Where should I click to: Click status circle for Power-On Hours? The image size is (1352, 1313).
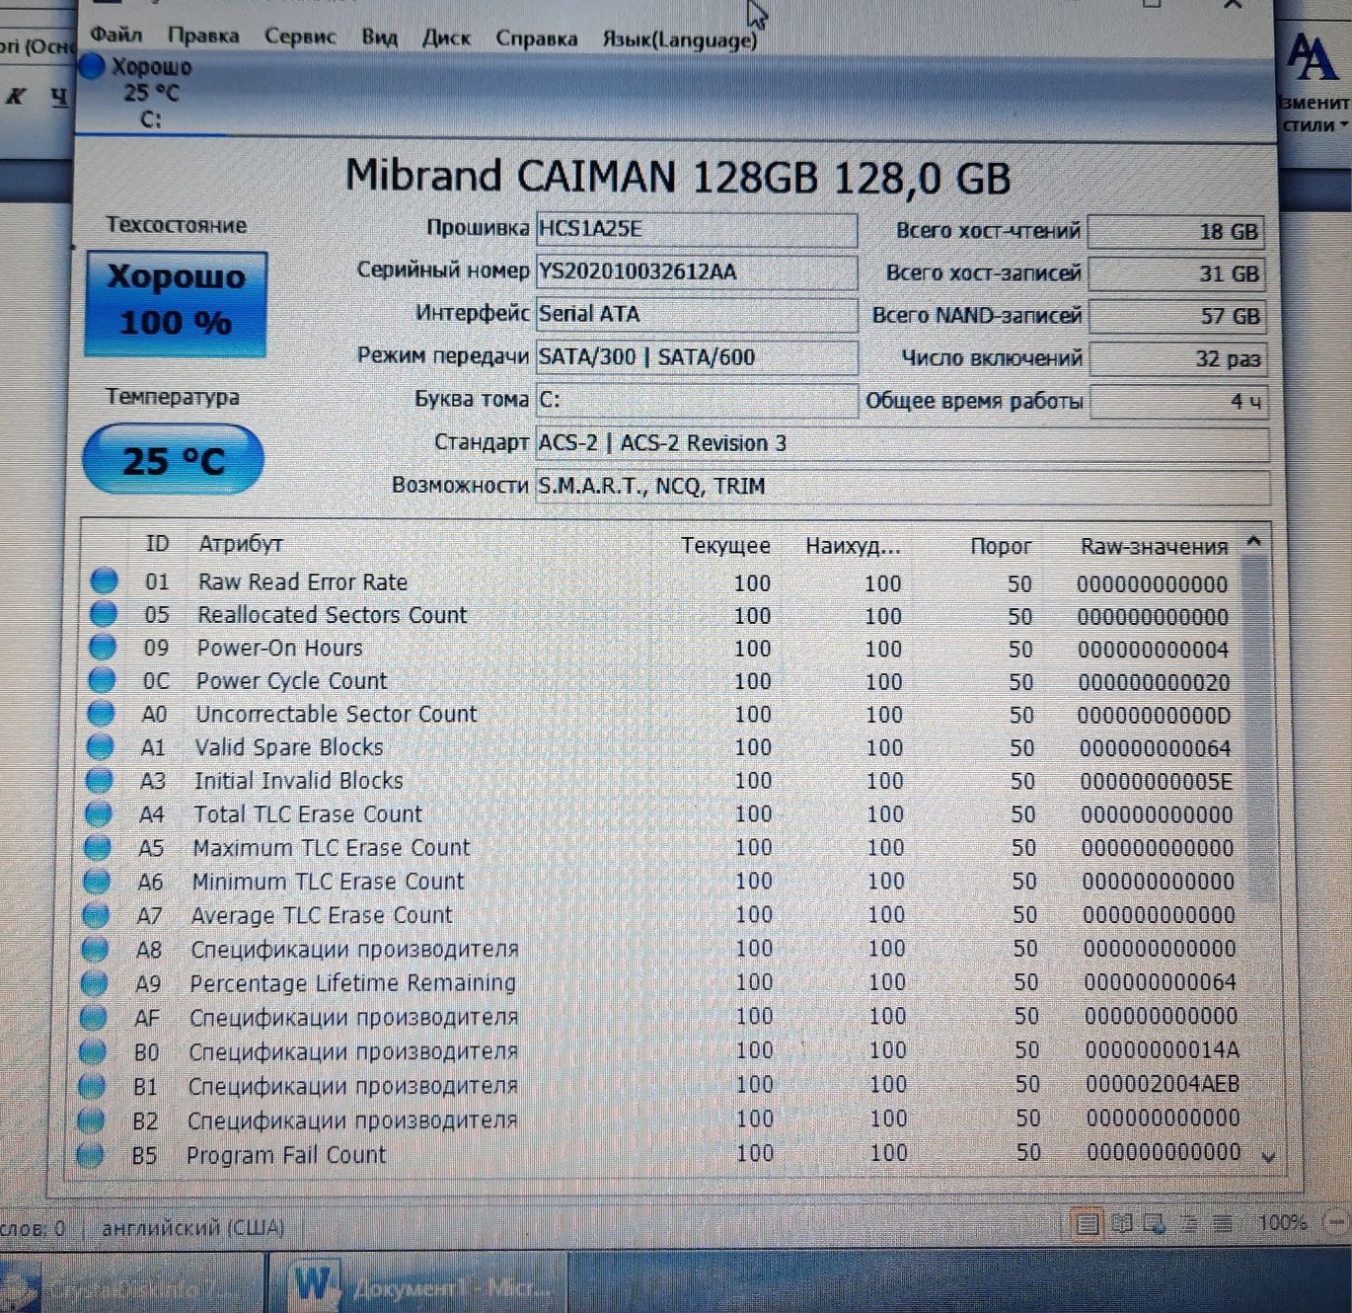[x=102, y=647]
